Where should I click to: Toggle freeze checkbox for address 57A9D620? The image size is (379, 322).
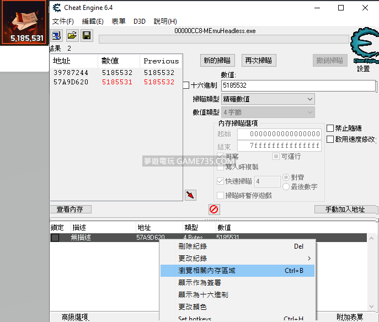(55, 238)
